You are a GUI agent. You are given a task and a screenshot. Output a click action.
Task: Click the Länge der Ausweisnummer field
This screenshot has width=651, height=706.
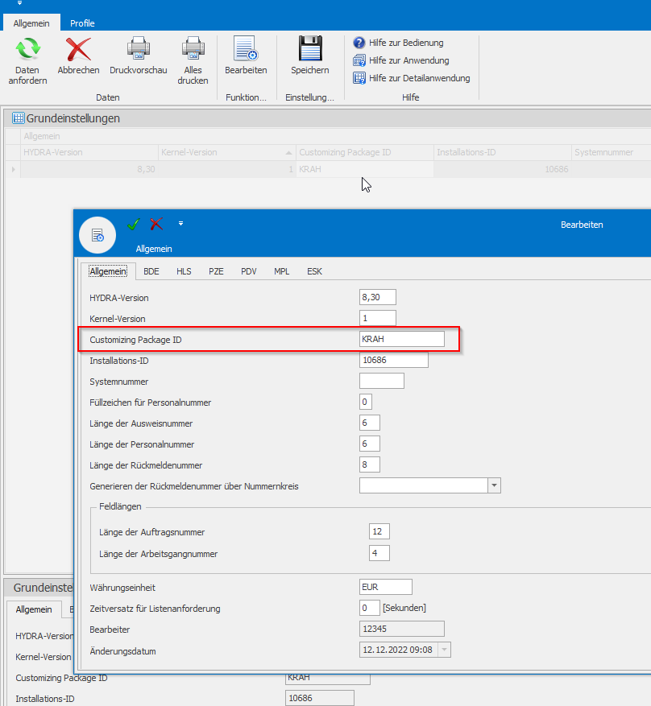pos(370,423)
